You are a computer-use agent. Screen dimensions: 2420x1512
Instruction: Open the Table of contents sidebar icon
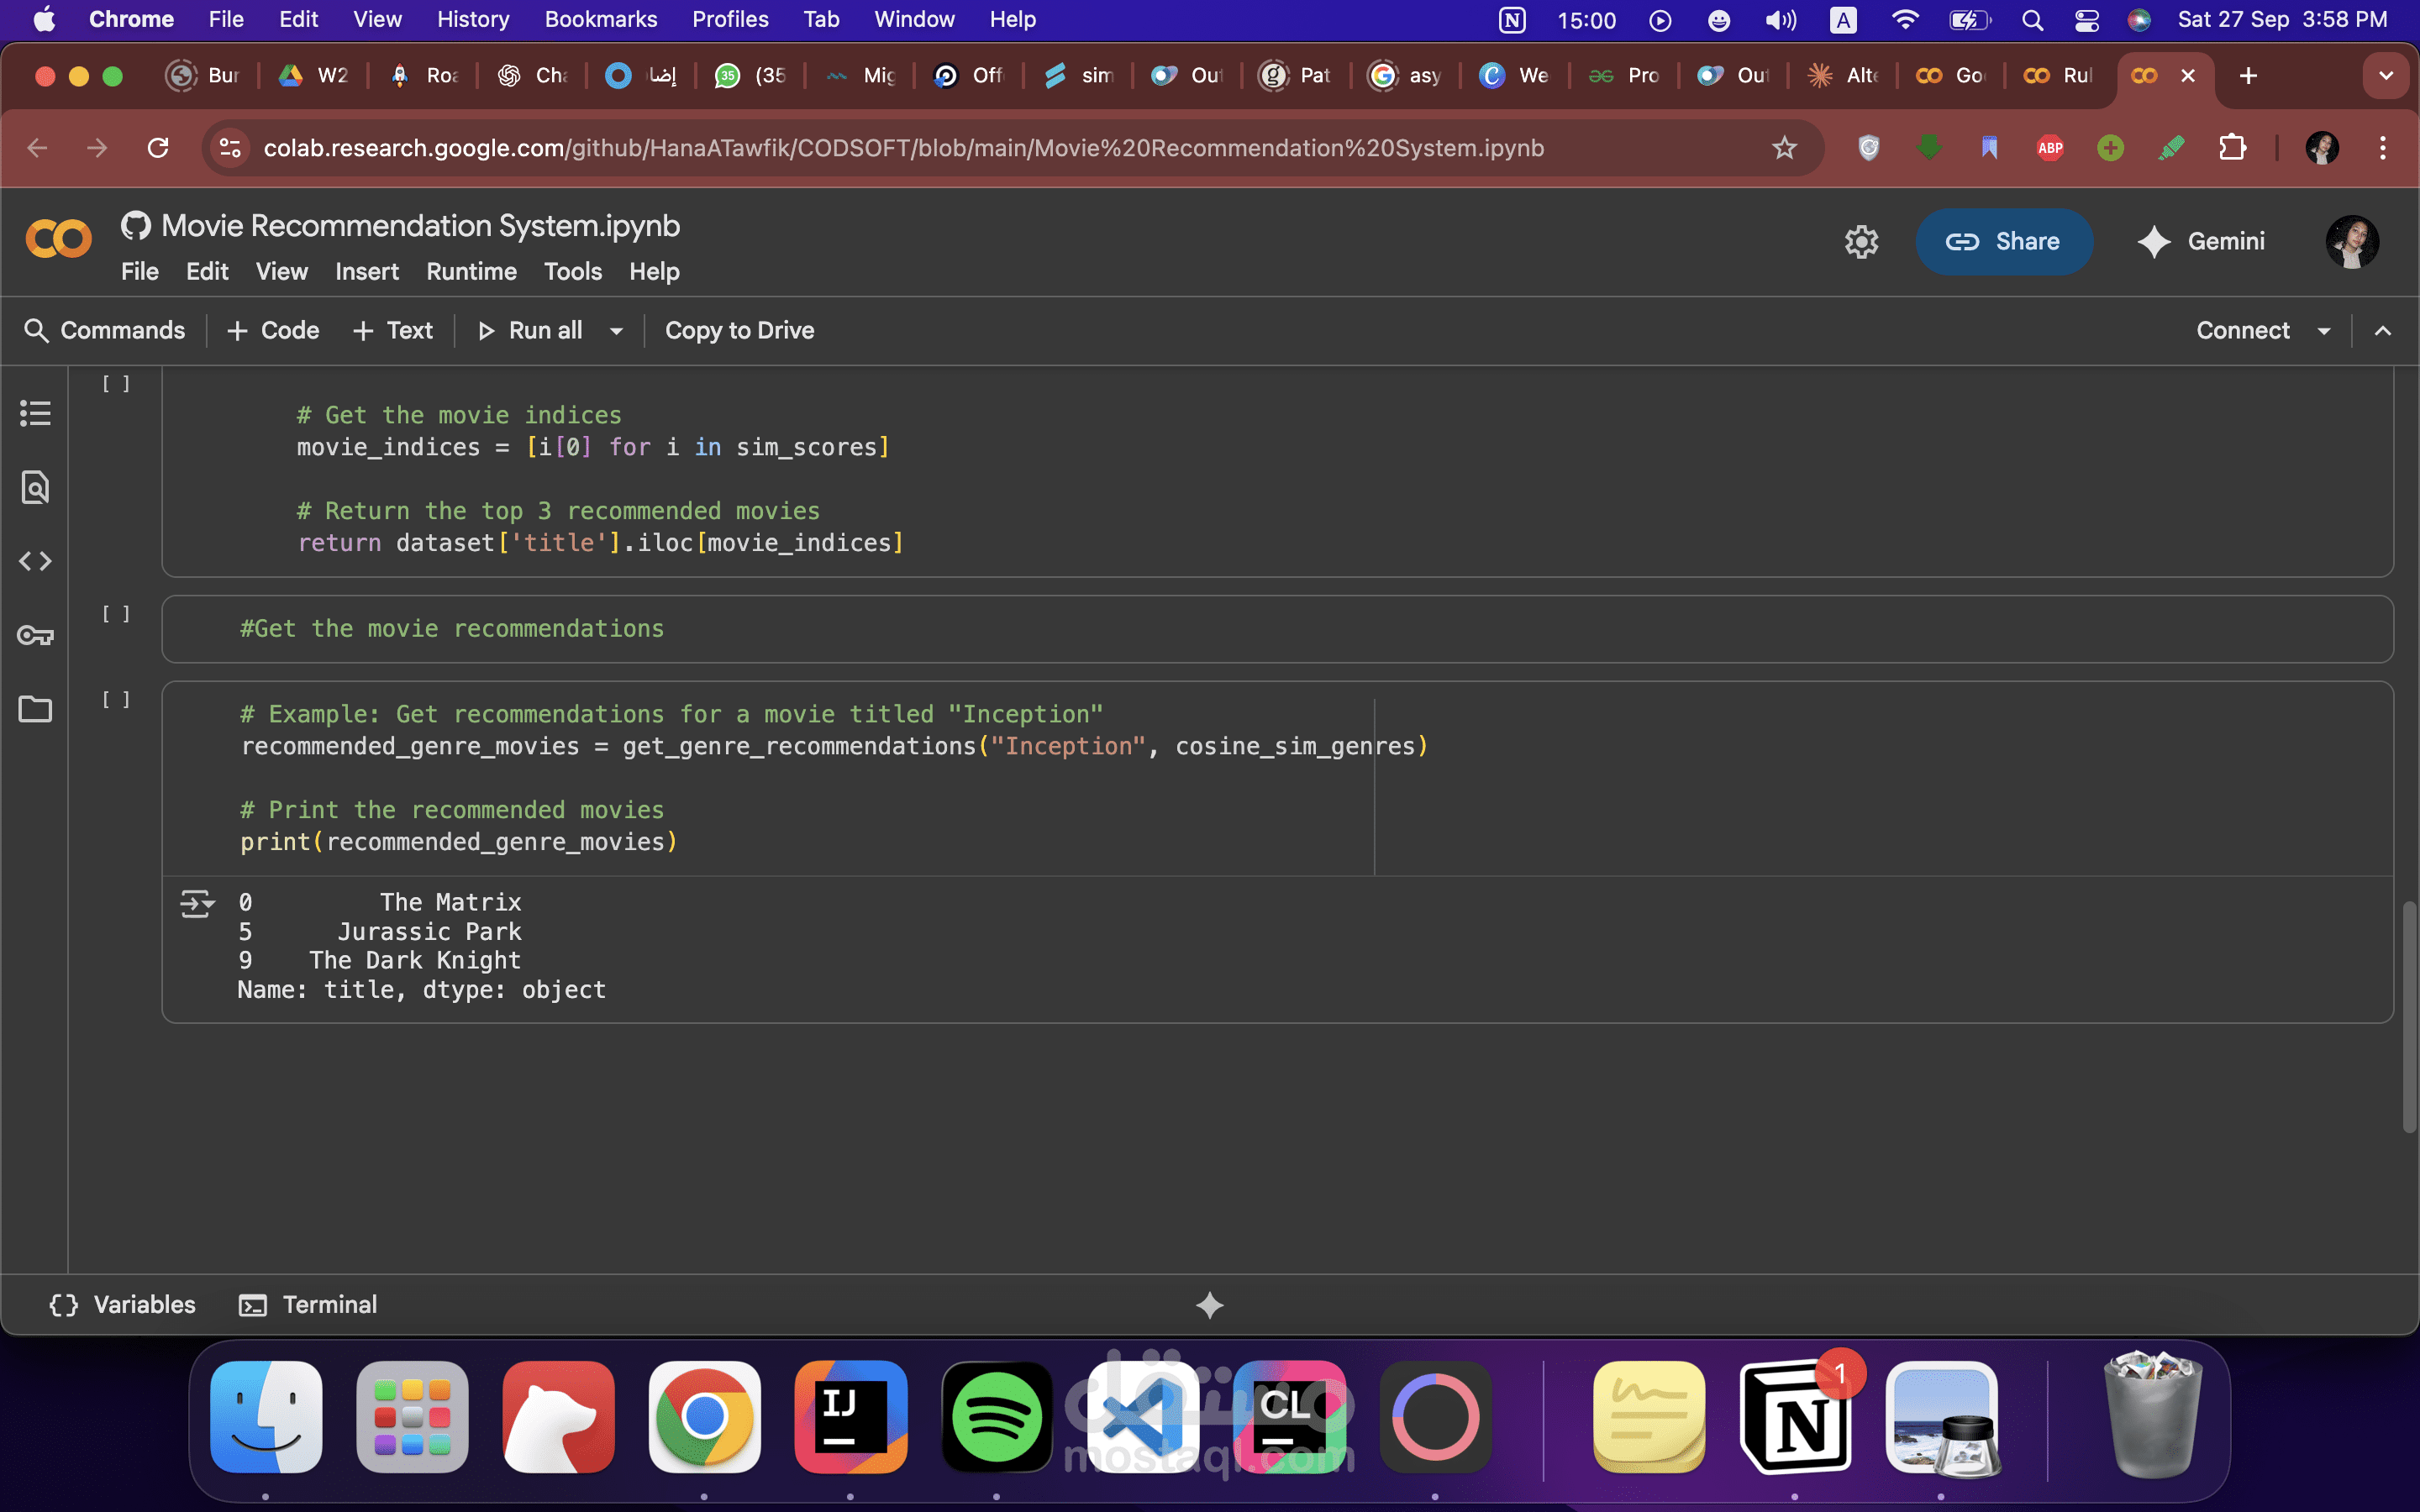coord(35,413)
